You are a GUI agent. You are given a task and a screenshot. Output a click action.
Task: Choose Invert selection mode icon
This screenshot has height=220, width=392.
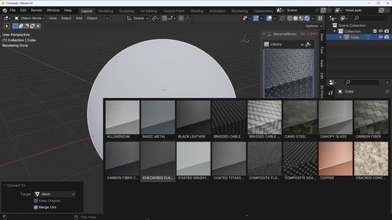32,26
